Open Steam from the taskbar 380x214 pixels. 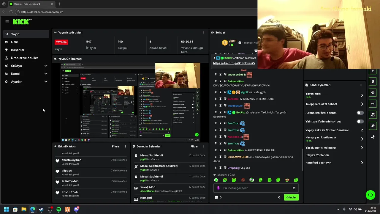(41, 209)
